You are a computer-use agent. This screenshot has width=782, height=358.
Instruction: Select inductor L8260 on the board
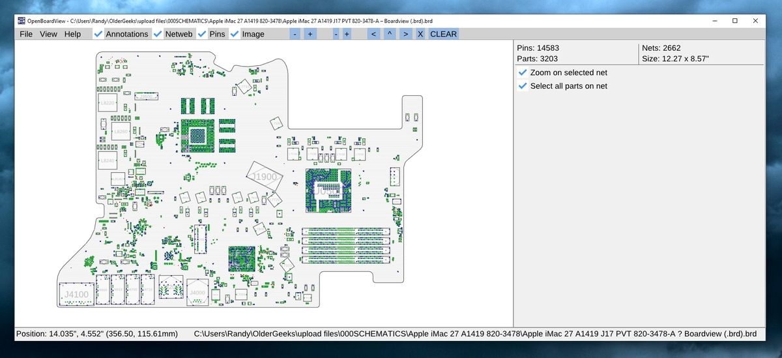point(121,132)
